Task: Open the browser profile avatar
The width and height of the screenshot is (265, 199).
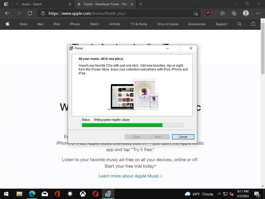Action: pyautogui.click(x=246, y=13)
